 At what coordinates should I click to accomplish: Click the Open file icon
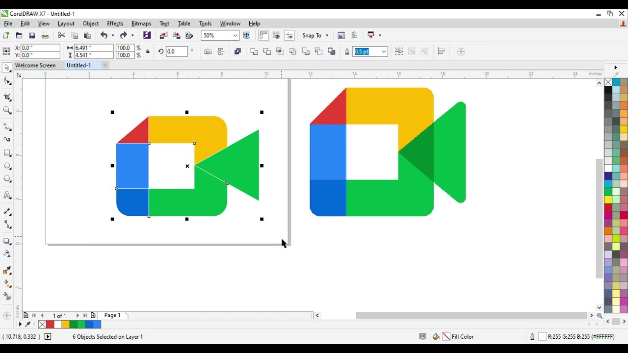pos(19,35)
